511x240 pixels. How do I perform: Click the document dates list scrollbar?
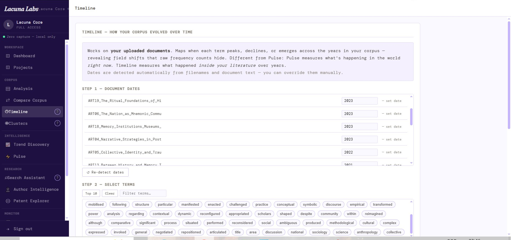tap(411, 117)
